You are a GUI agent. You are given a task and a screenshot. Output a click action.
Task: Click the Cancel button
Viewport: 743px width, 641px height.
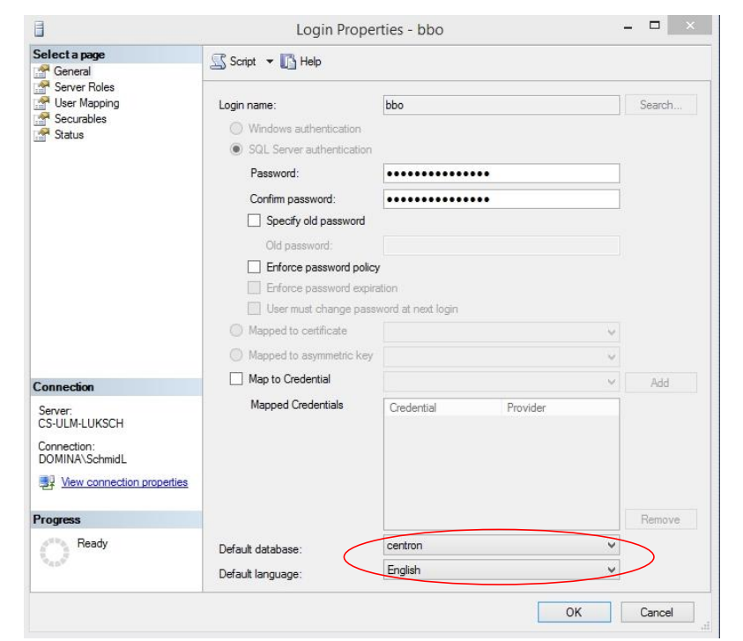(x=656, y=612)
